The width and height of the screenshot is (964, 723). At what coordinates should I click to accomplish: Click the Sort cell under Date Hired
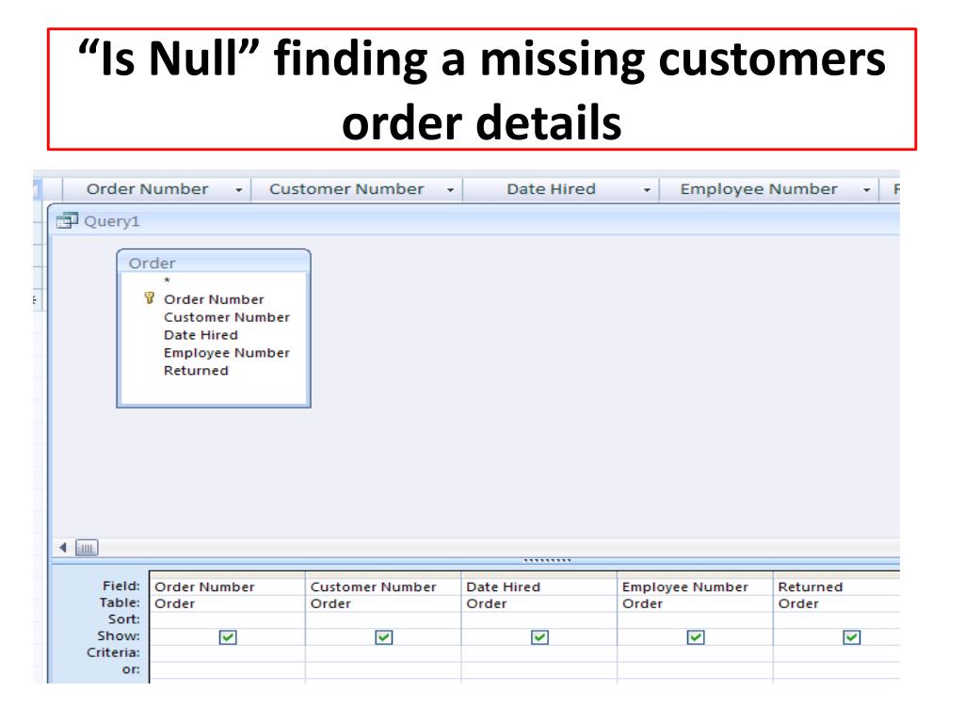tap(539, 619)
